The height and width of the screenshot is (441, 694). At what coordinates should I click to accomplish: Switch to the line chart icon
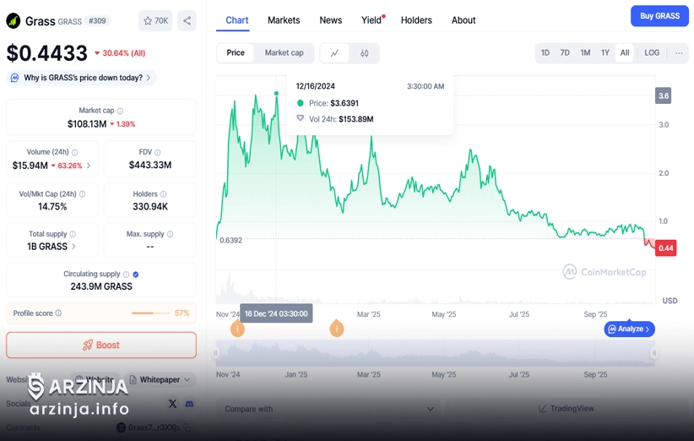[334, 53]
